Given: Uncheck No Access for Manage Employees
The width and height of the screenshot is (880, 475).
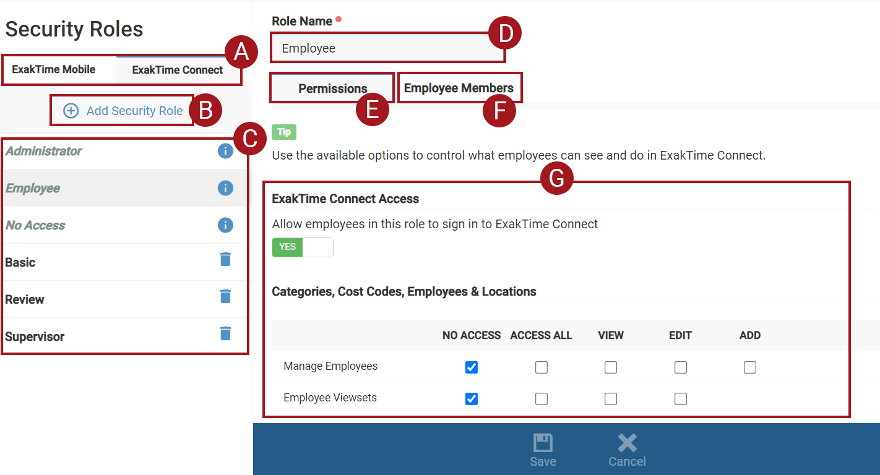Looking at the screenshot, I should (472, 367).
